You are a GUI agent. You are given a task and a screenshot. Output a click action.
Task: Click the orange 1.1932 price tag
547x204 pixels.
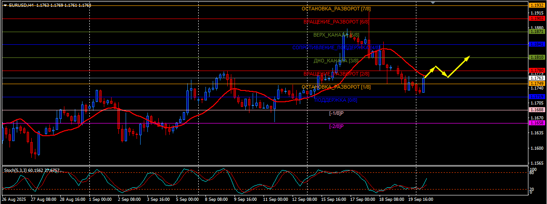(x=537, y=5)
